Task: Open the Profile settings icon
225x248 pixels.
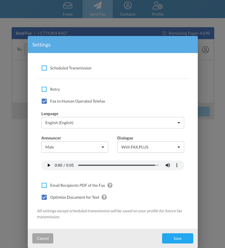Action: point(158,6)
